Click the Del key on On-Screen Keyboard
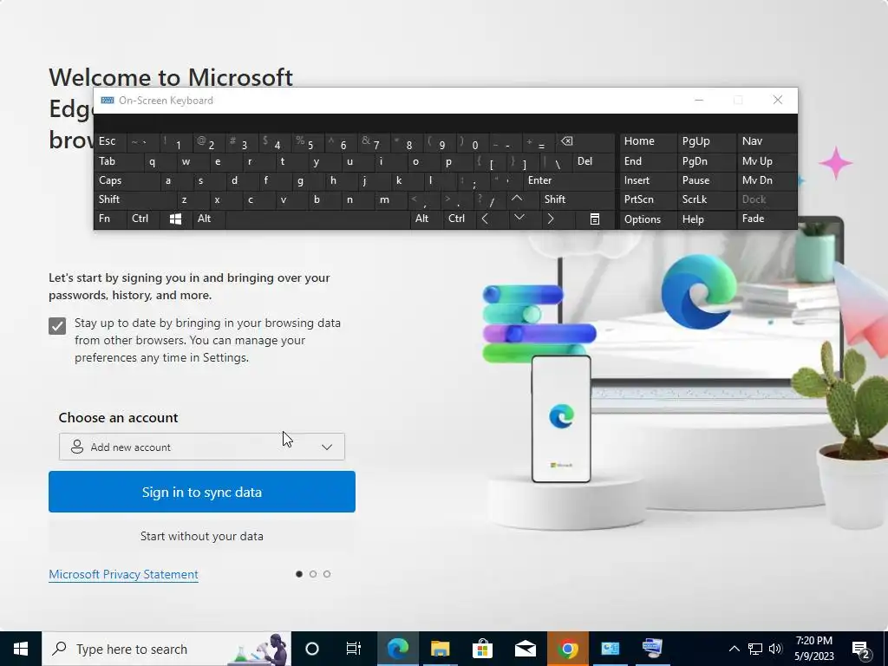Image resolution: width=888 pixels, height=666 pixels. point(594,161)
